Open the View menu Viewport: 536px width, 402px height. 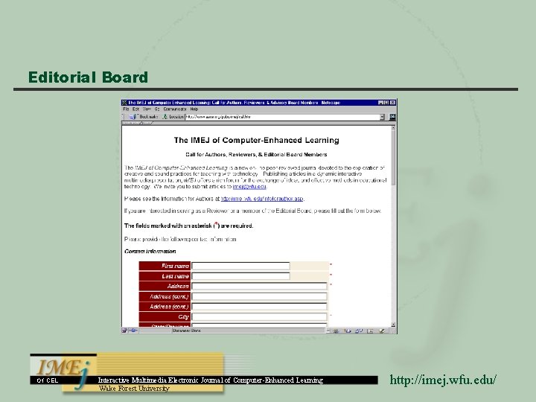(147, 109)
